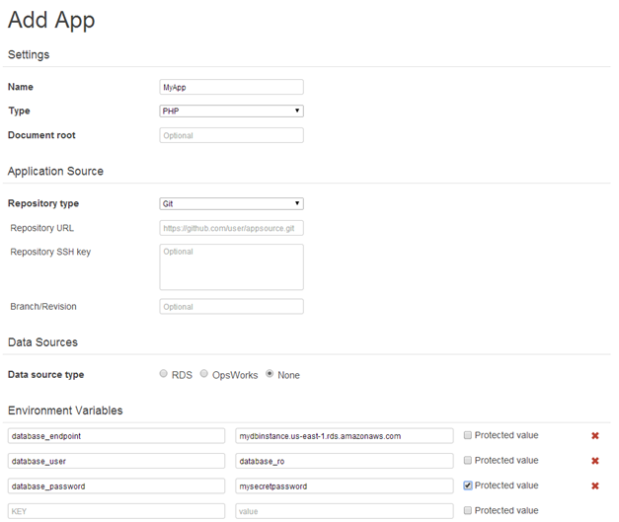Viewport: 619px width, 522px height.
Task: Select the None data source radio button
Action: tap(270, 373)
